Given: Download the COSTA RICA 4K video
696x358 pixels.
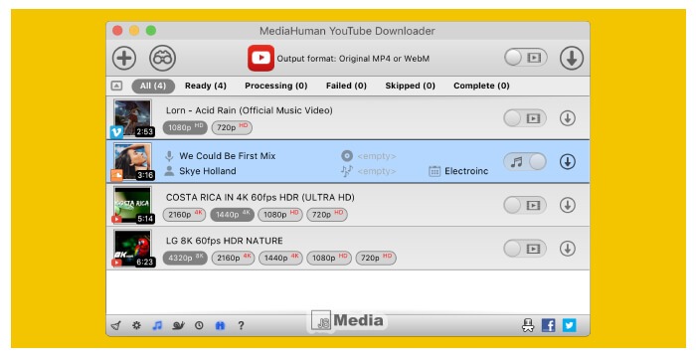Looking at the screenshot, I should (x=568, y=205).
